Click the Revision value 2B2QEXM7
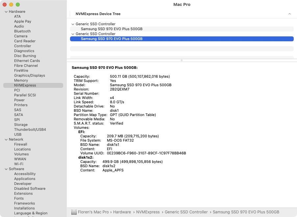This screenshot has height=217, width=297. coord(120,89)
